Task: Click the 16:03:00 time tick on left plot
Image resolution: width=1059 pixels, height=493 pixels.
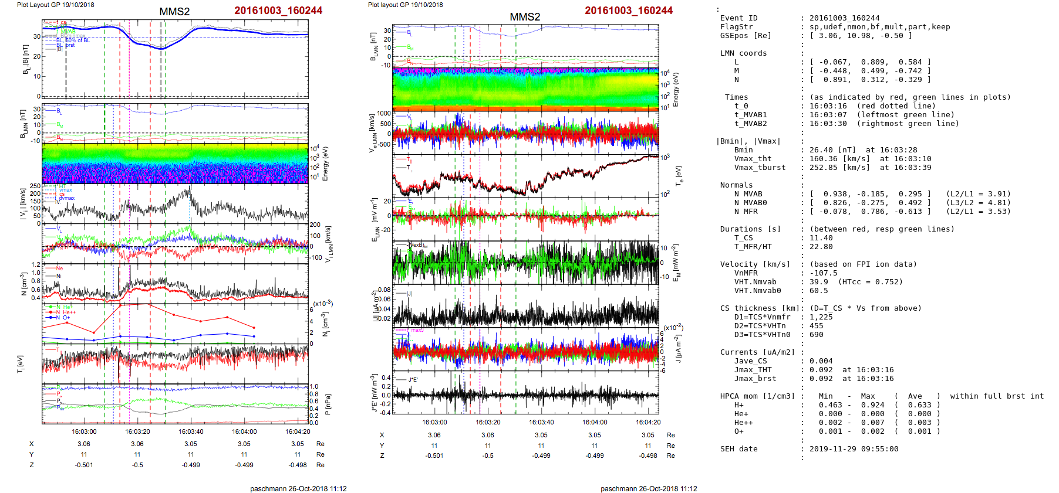Action: pyautogui.click(x=84, y=431)
